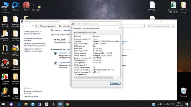Open Свойства браузера link

(x=31, y=97)
